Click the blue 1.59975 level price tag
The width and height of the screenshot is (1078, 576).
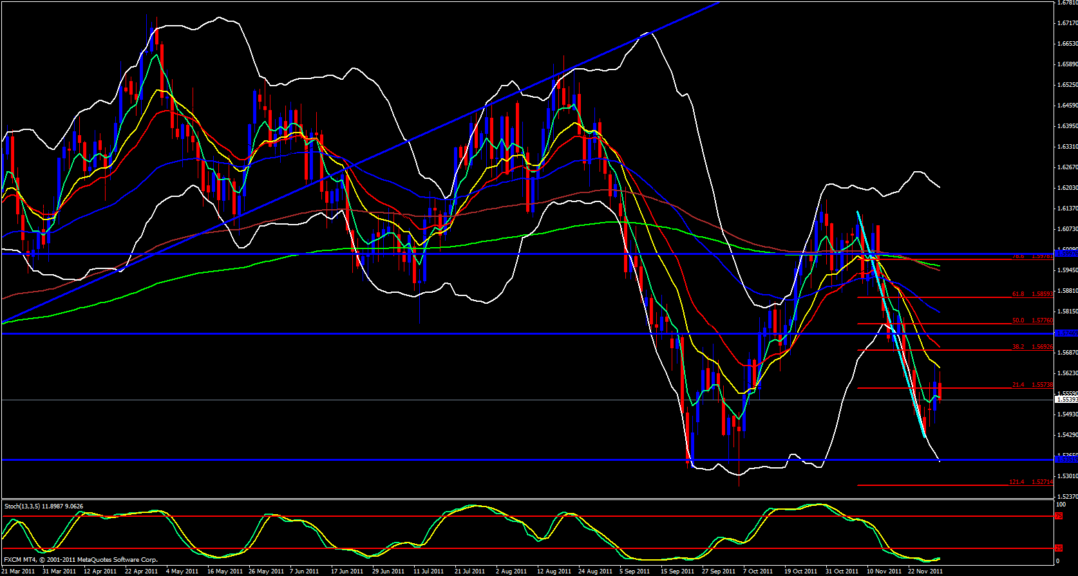pos(1066,254)
